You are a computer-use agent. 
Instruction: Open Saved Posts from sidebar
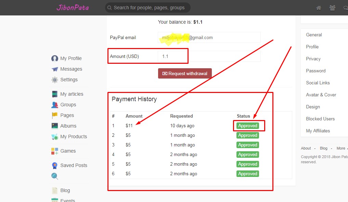(x=74, y=165)
